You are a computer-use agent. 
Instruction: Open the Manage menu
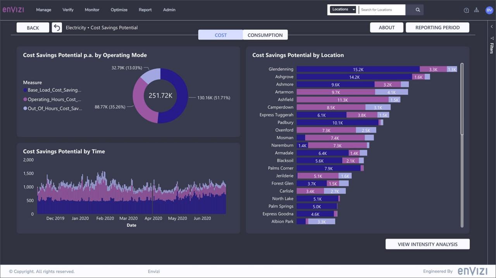[43, 10]
